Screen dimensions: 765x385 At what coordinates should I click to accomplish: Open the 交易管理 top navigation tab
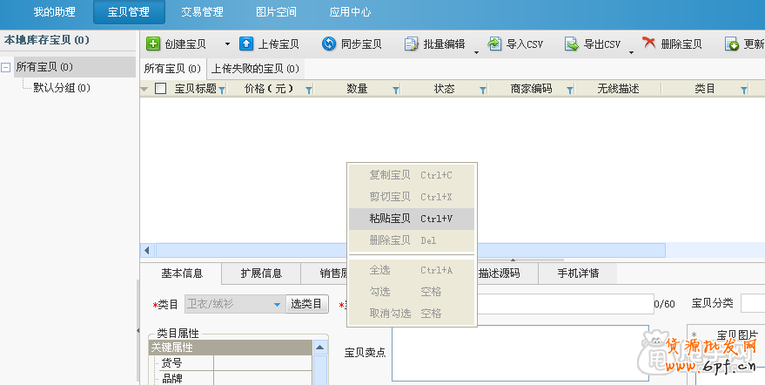click(202, 12)
